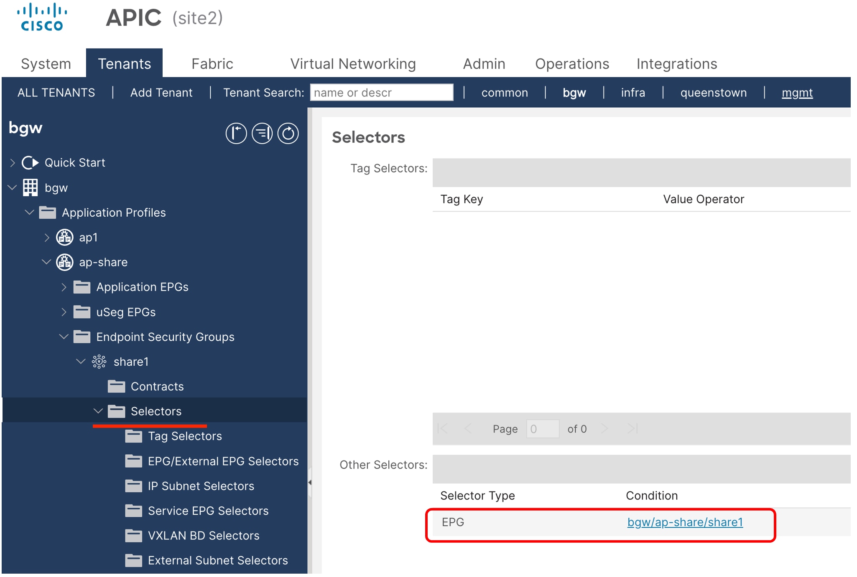Click the Endpoint Security Groups folder icon
This screenshot has width=857, height=577.
pos(82,337)
